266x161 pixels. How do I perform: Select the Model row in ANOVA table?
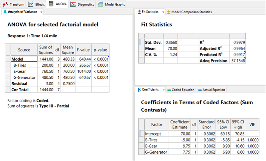click(x=17, y=59)
